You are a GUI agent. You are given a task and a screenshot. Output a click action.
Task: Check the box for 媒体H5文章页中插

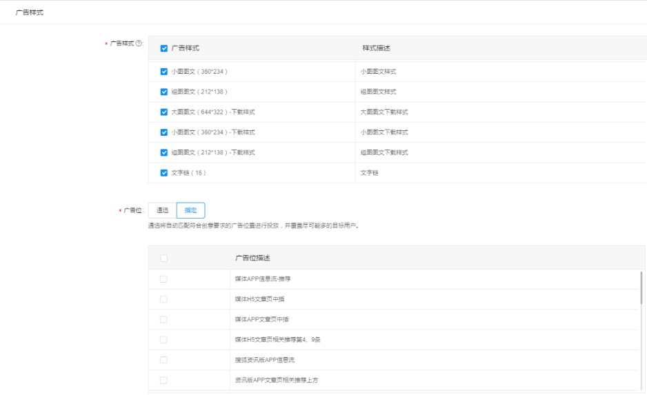point(163,299)
